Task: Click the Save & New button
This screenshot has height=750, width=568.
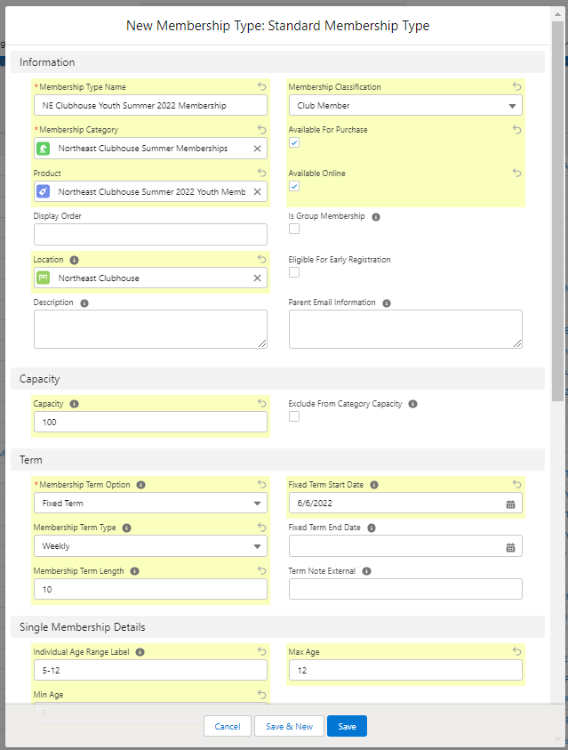Action: coord(289,726)
